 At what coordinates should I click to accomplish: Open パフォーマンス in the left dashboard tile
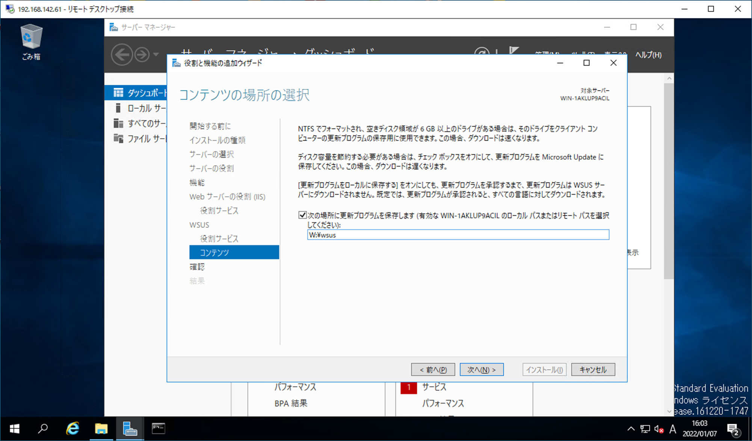295,387
